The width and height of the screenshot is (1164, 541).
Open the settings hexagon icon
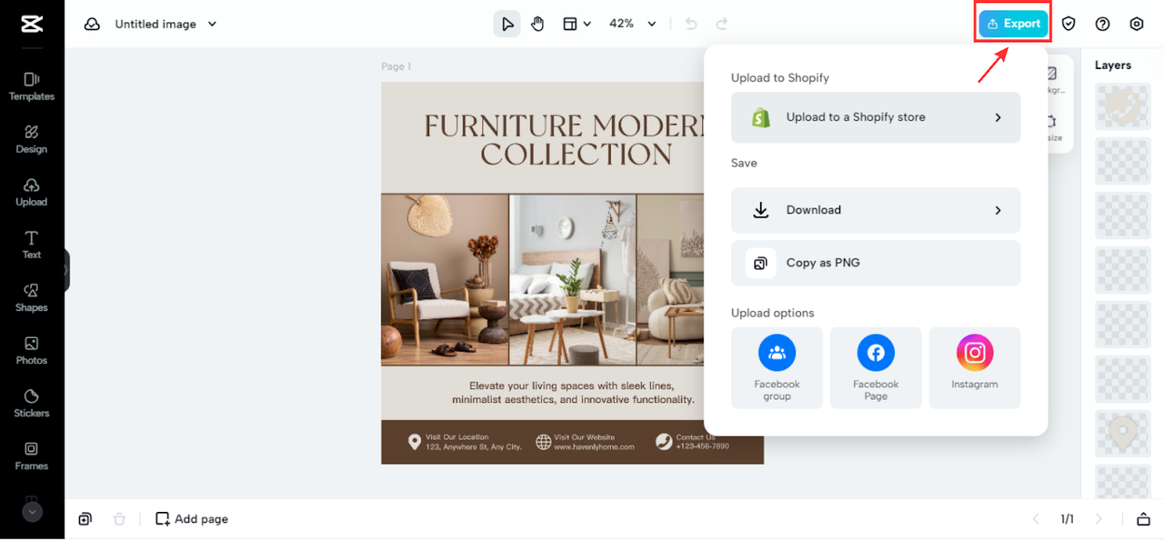[1137, 25]
